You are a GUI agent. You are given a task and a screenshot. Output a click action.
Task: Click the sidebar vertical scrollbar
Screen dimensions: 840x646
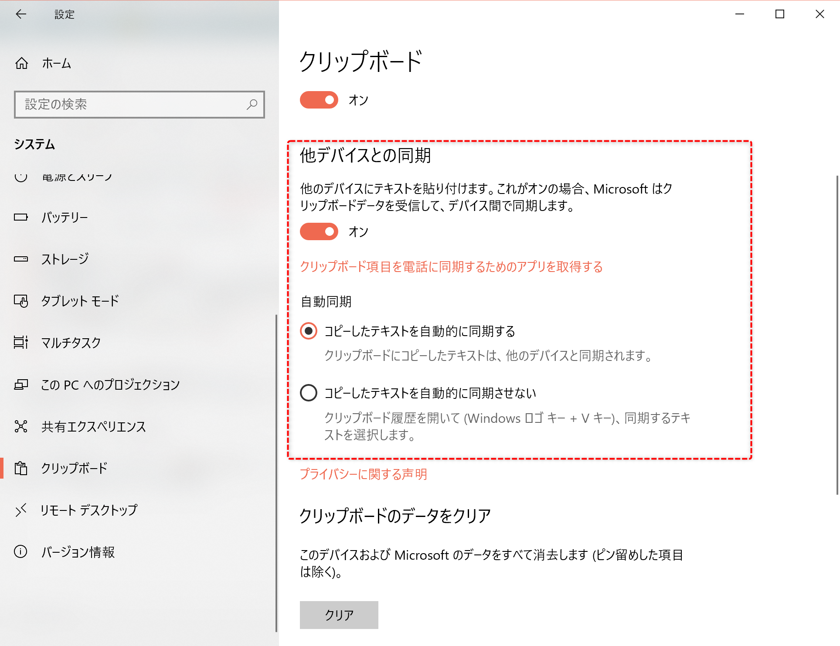point(276,473)
